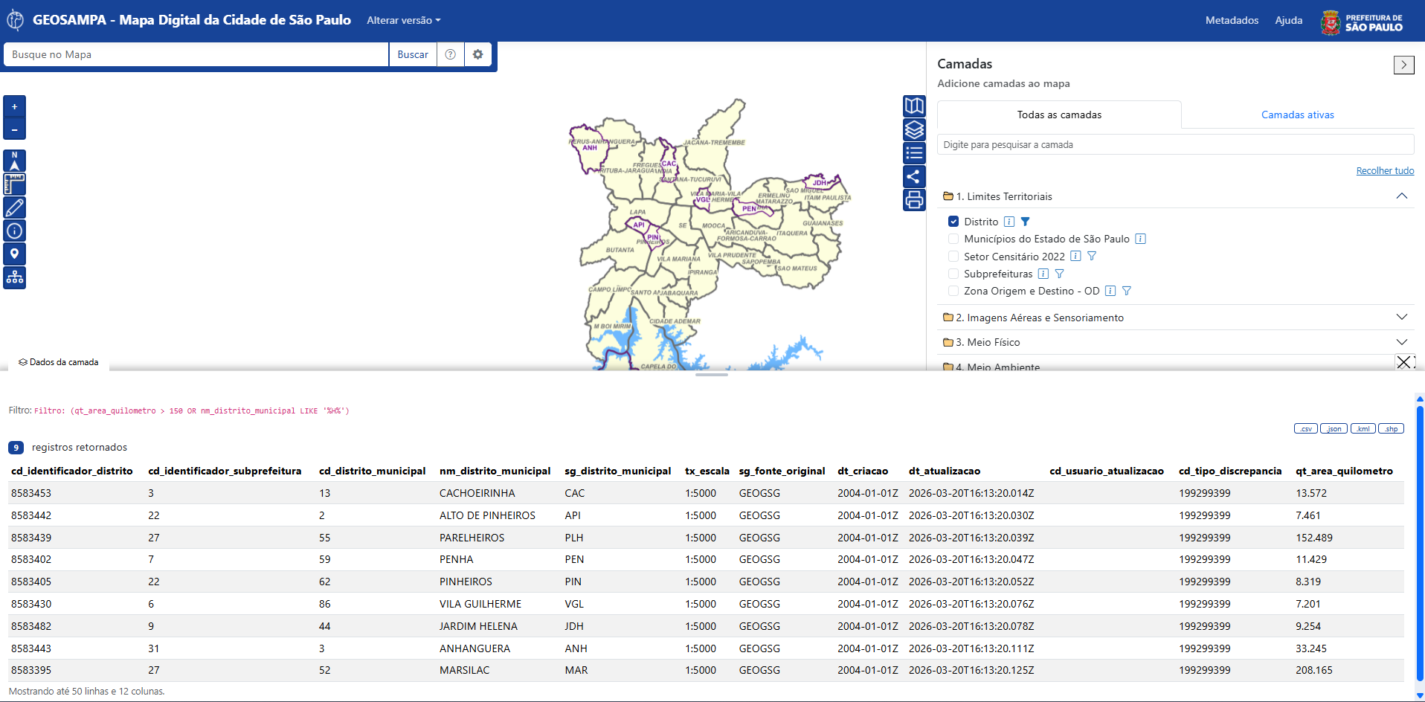Click the Busque no Mapa search field
Image resolution: width=1425 pixels, height=702 pixels.
point(196,54)
